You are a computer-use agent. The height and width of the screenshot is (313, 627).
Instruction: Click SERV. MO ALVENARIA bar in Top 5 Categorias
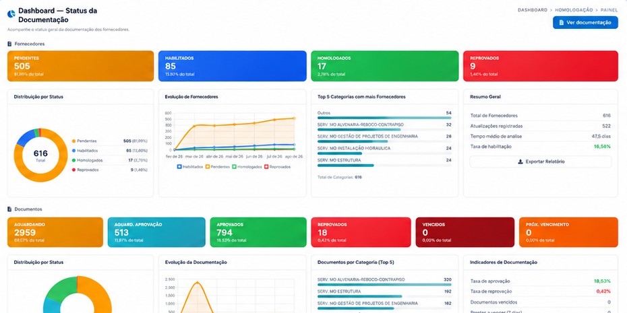coord(359,129)
